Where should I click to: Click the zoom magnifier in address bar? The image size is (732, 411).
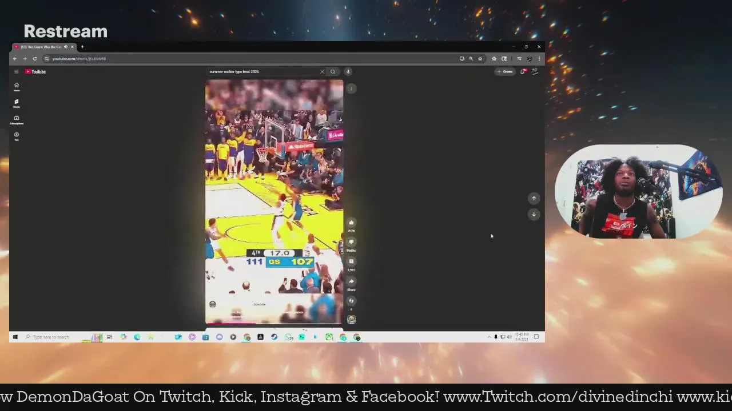pyautogui.click(x=471, y=59)
